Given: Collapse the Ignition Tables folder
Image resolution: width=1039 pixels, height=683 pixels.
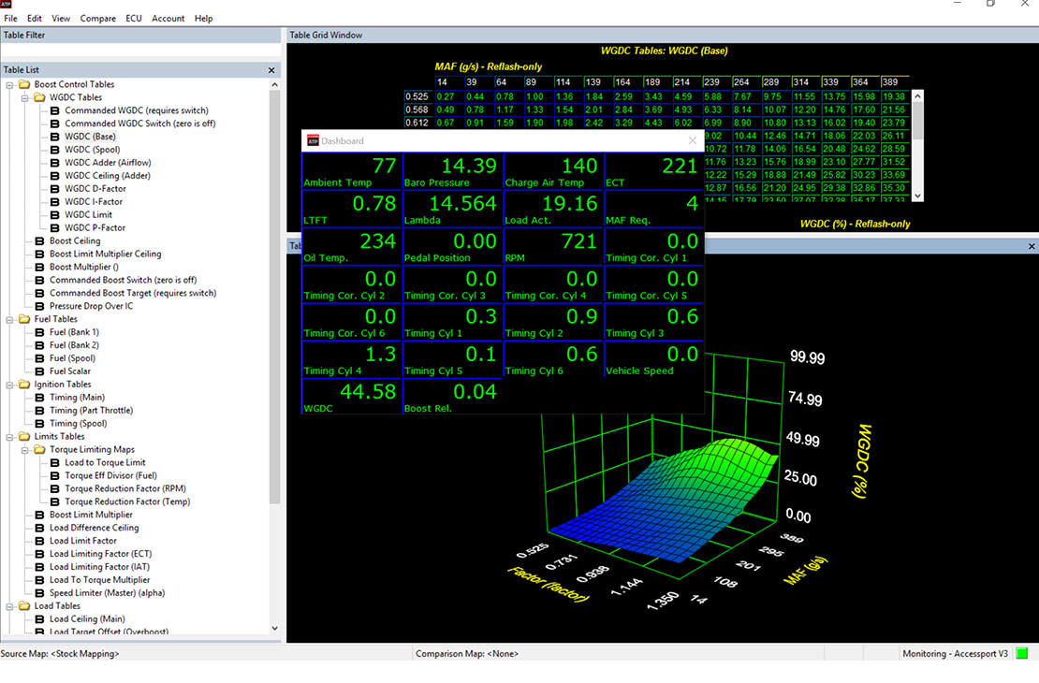Looking at the screenshot, I should pos(10,385).
